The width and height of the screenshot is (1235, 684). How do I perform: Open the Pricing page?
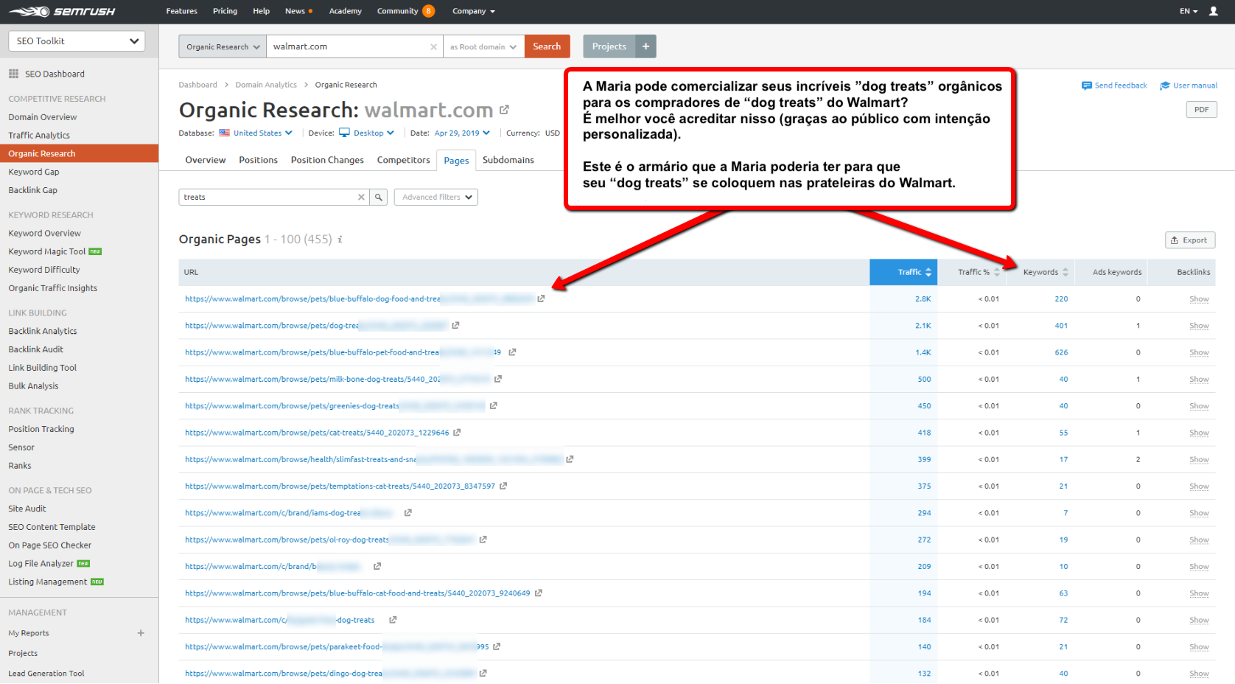[x=225, y=11]
